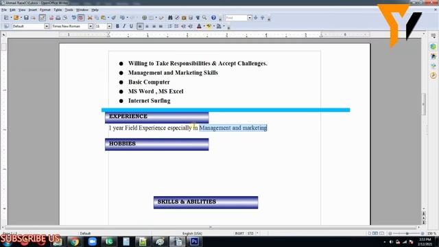Click the Open file folder icon
Screen dimensions: 439x247
(16, 18)
